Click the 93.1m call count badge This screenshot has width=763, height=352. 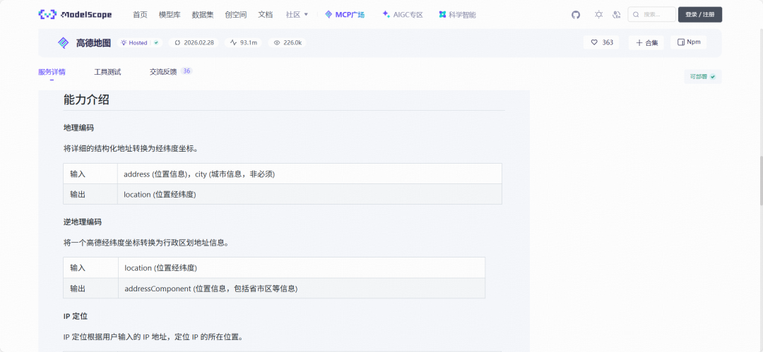[x=244, y=43]
